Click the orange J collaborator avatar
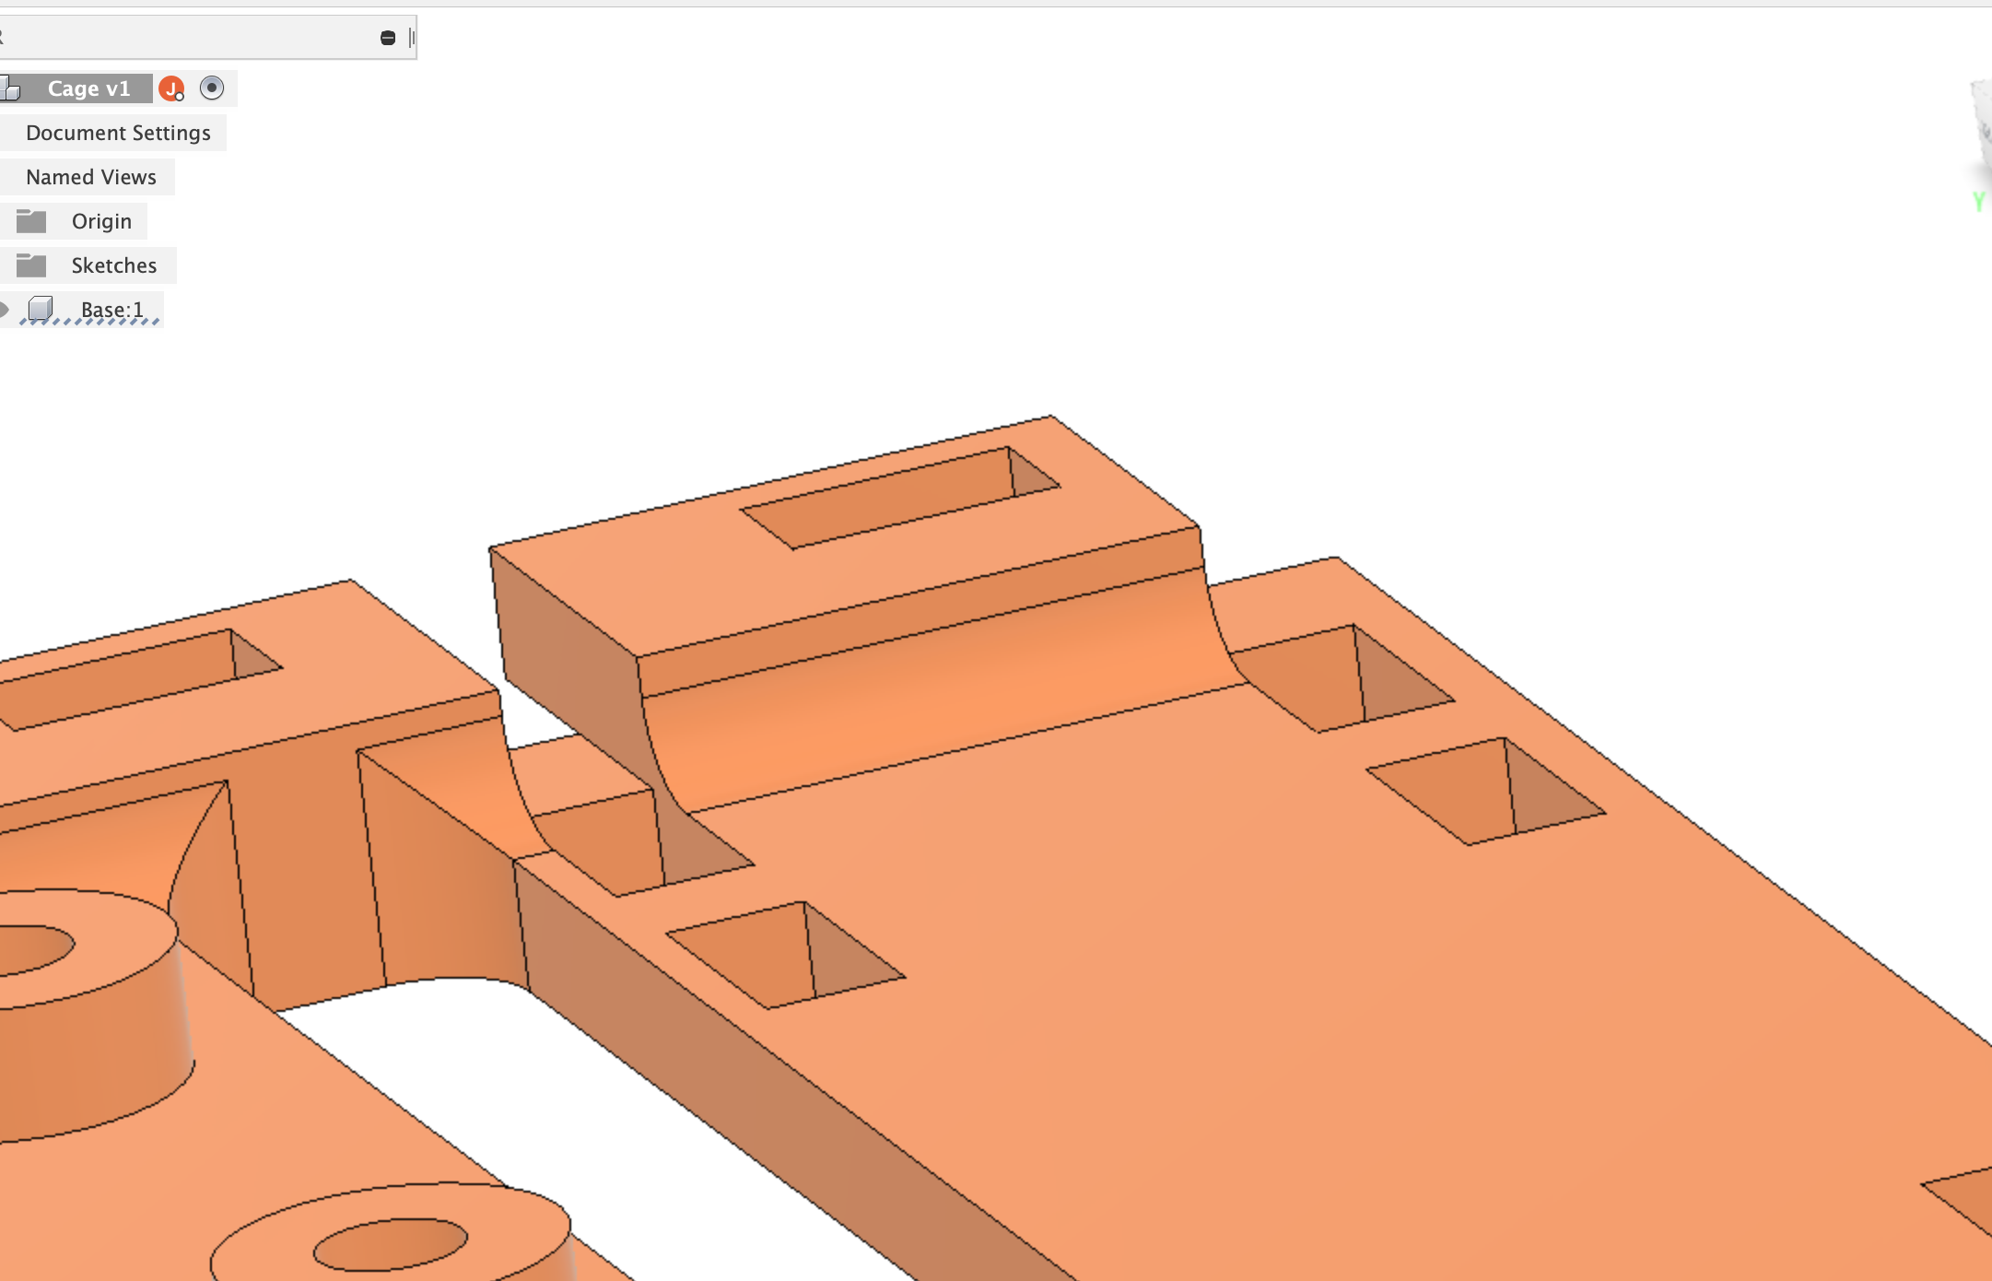 171,88
